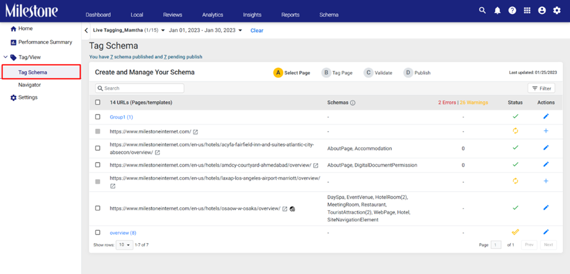This screenshot has height=274, width=570.
Task: Add schema for laxap-los-angeles row
Action: pyautogui.click(x=545, y=181)
